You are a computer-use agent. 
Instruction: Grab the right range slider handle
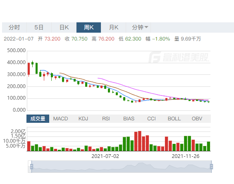pyautogui.click(x=211, y=167)
